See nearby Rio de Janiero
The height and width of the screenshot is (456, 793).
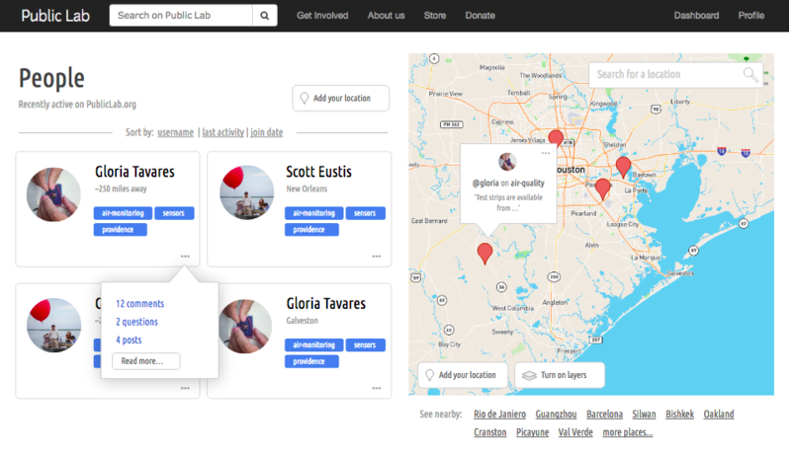499,415
